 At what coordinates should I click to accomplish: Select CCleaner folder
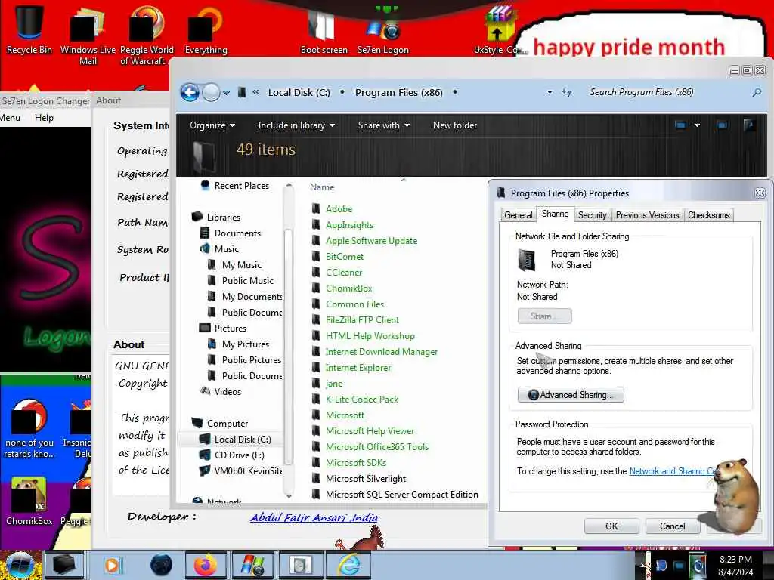point(337,272)
